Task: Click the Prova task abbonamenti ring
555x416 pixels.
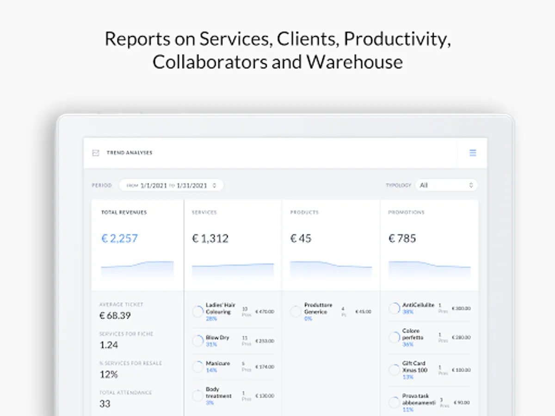Action: point(395,403)
